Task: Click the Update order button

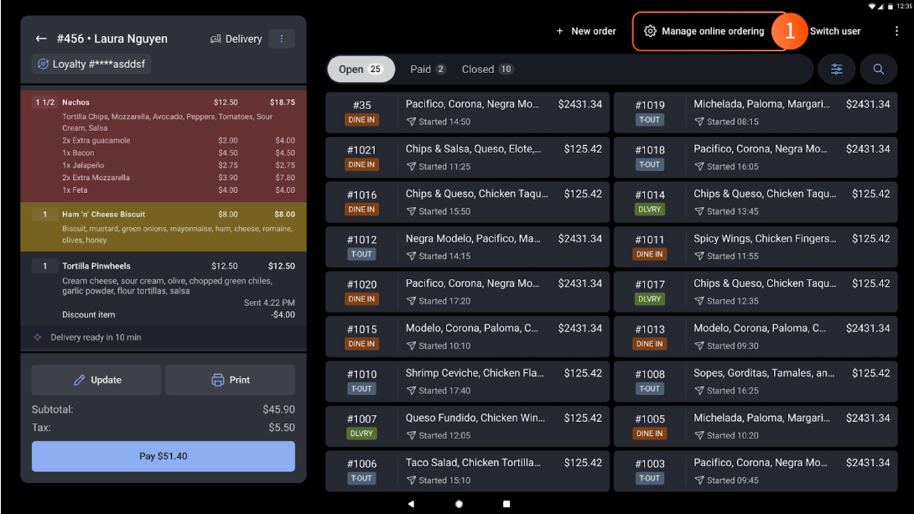Action: pos(96,380)
